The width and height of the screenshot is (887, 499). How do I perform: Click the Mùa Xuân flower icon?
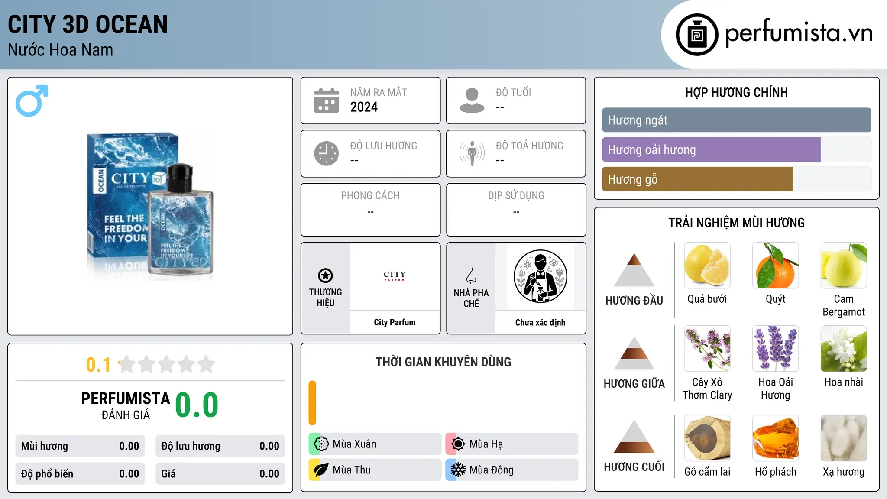pos(321,444)
